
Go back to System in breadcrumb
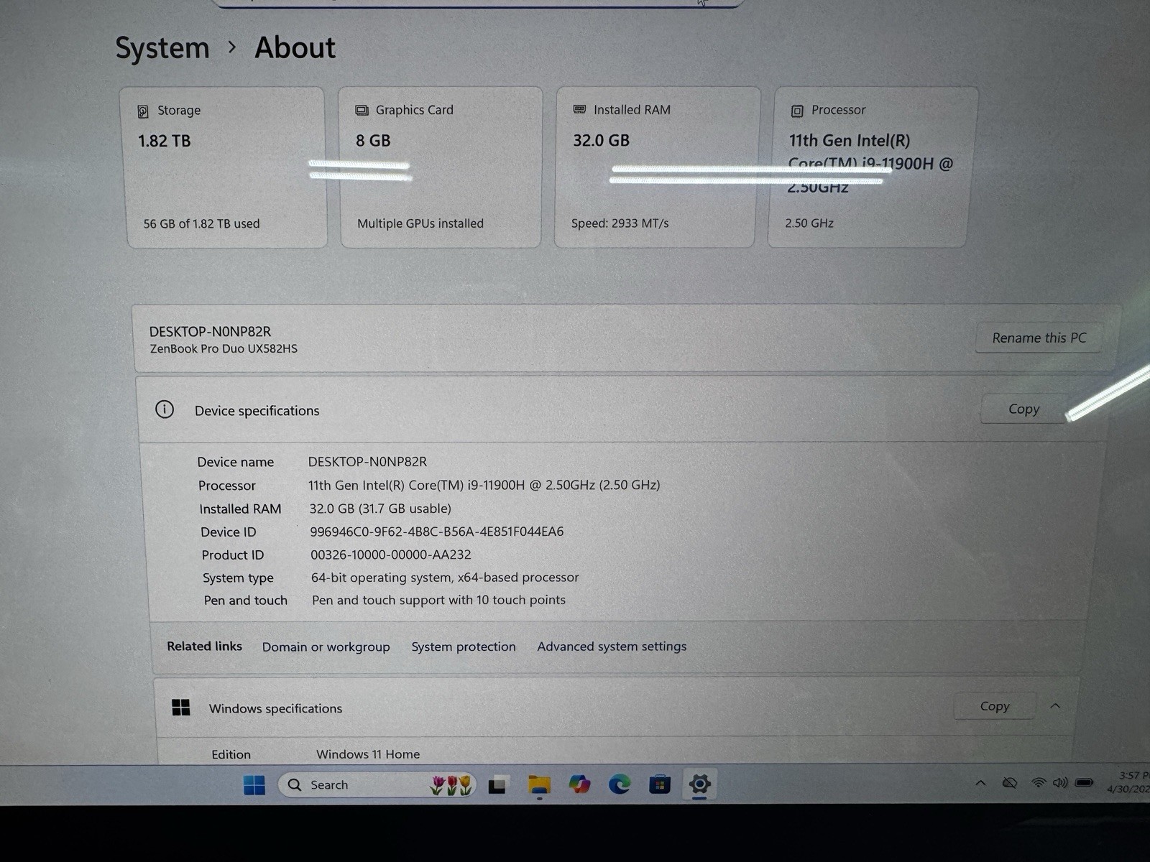[162, 48]
